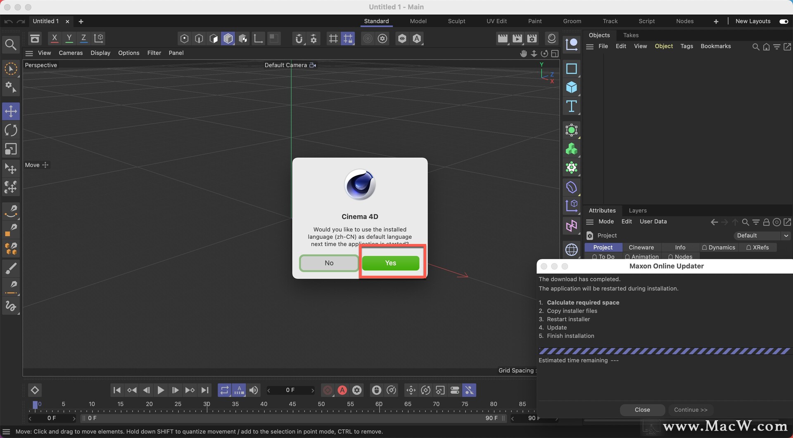Add a Text spline object
Screen dimensions: 793x438
(x=572, y=106)
